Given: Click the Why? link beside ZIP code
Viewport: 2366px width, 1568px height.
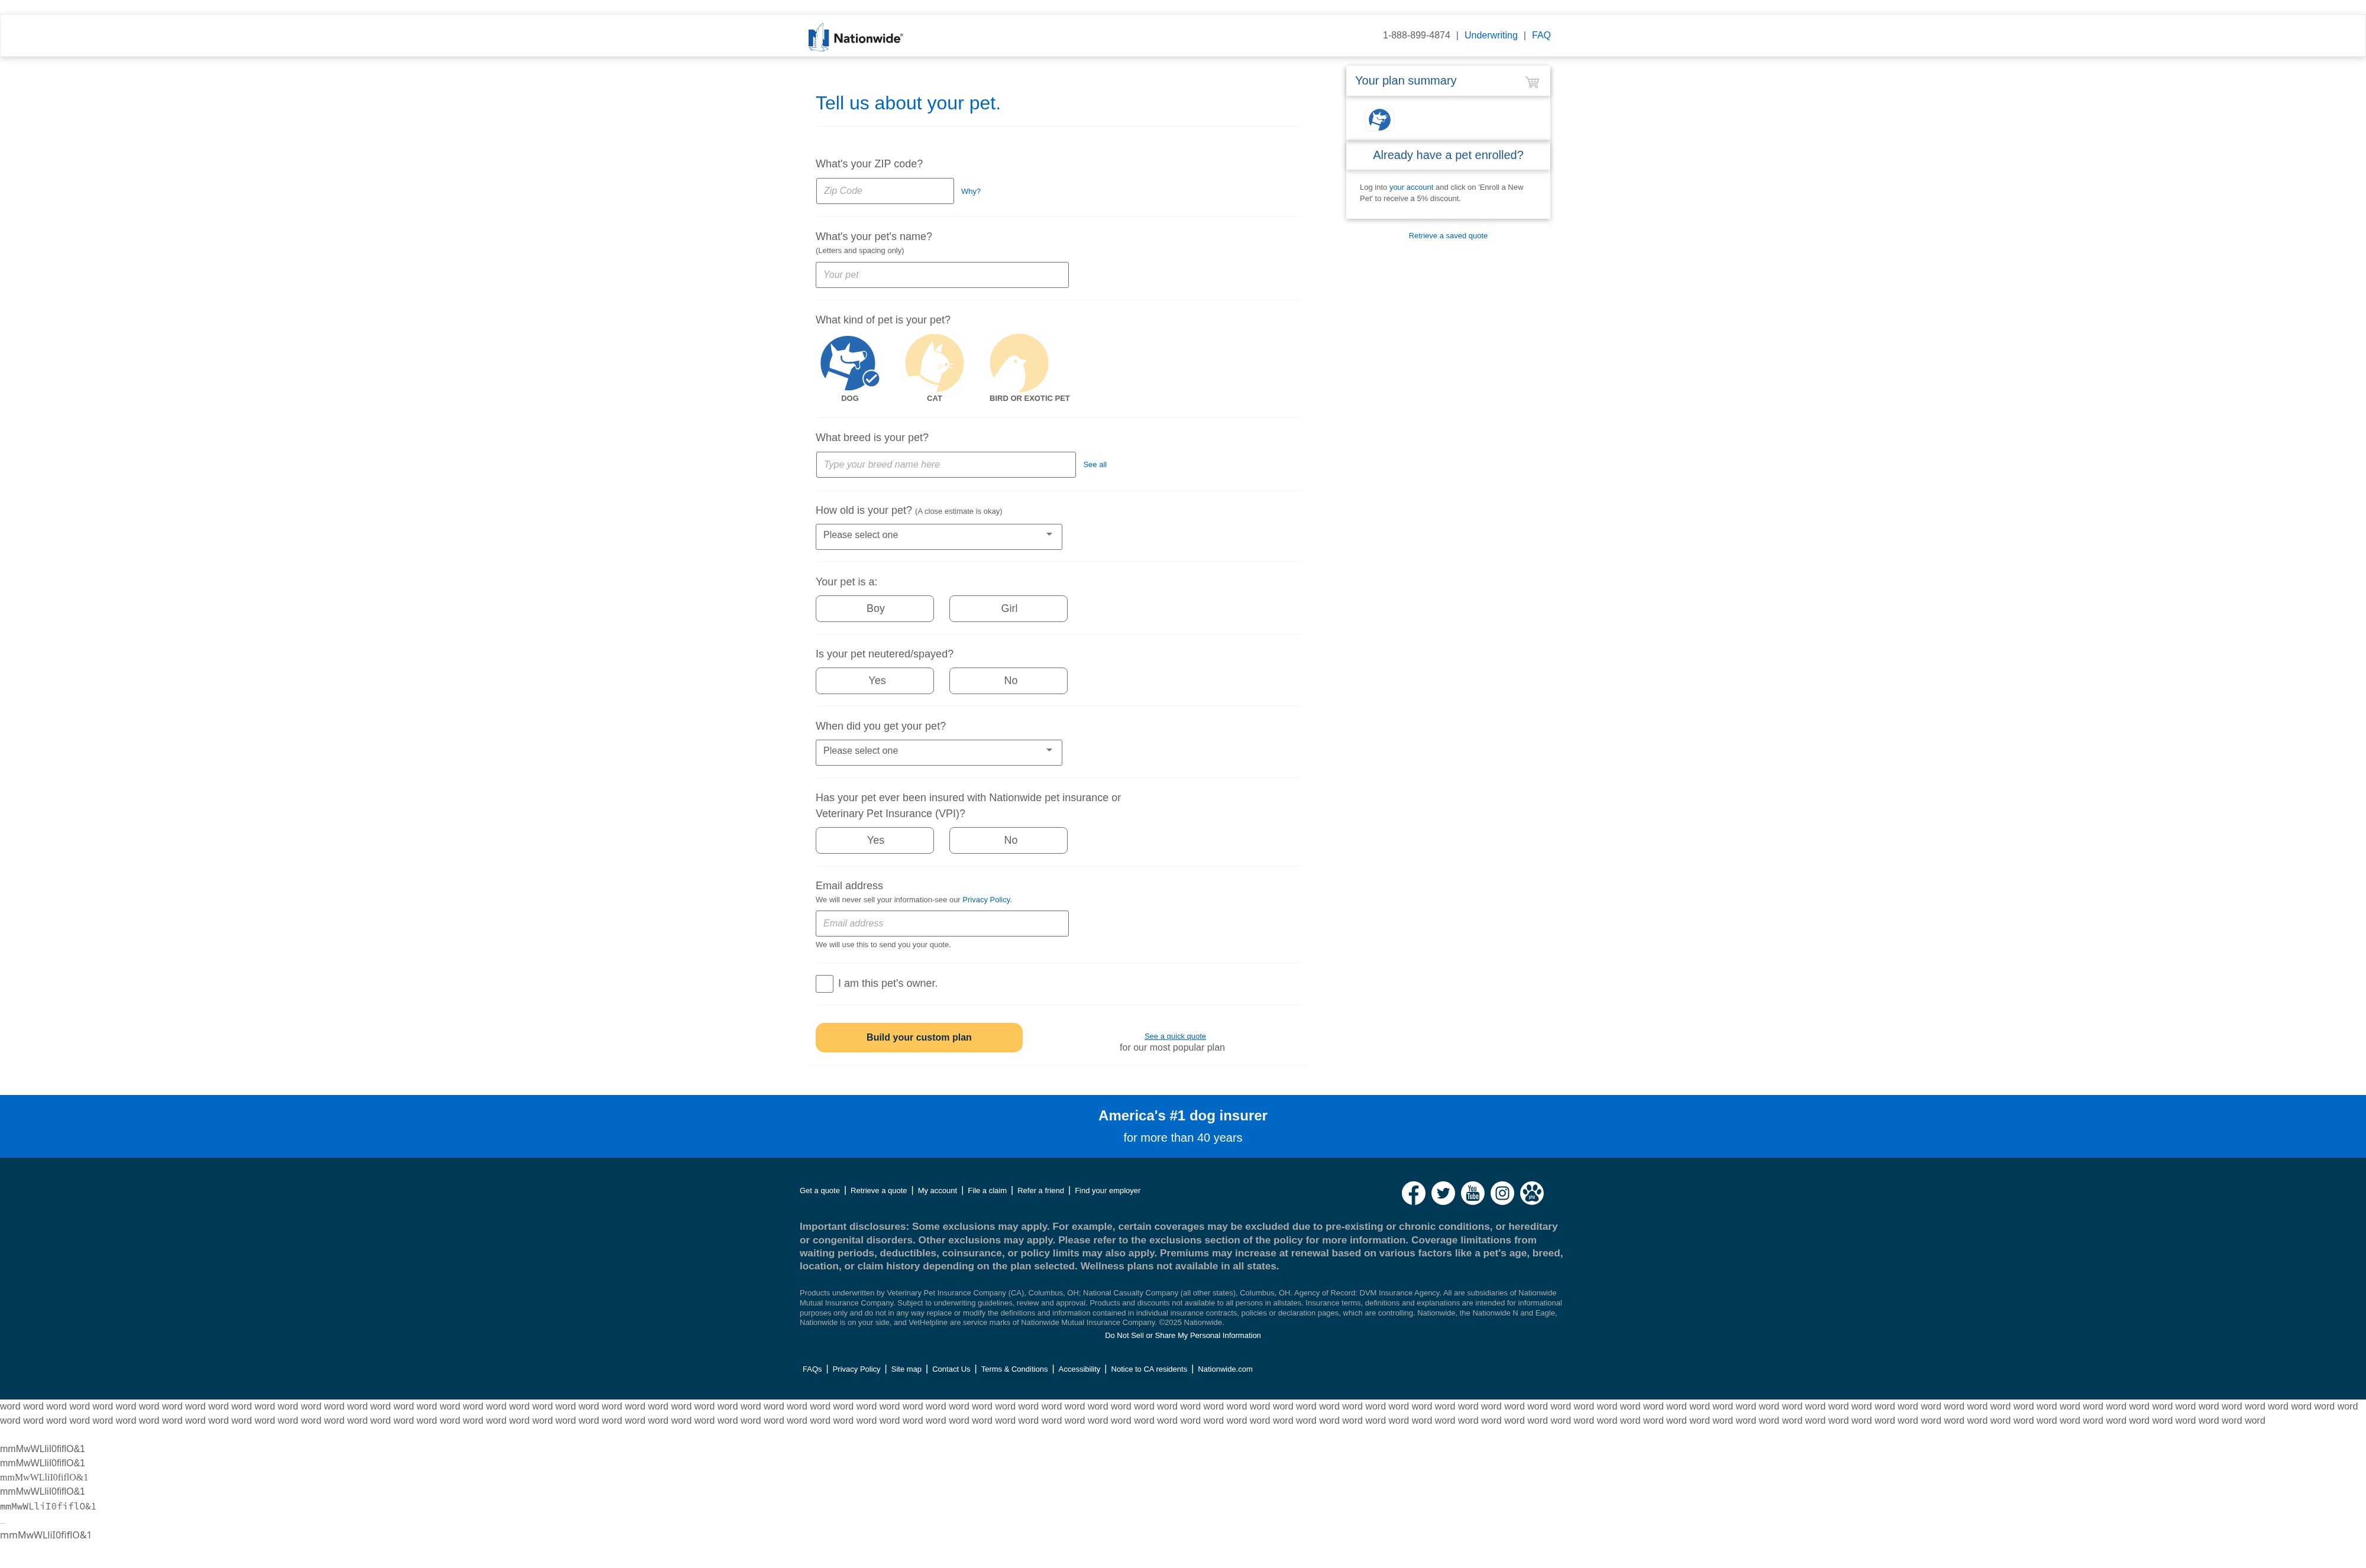Looking at the screenshot, I should [971, 191].
